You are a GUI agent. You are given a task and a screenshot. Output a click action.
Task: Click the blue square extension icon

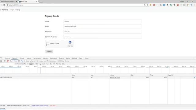164,5
